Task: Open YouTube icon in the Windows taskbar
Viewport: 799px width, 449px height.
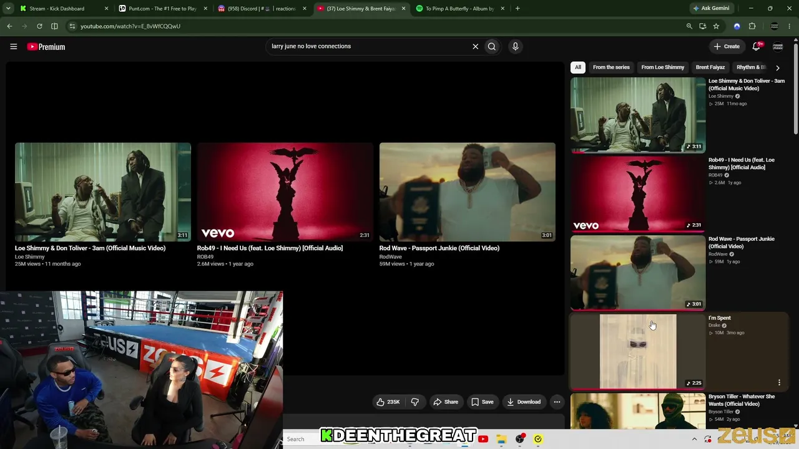Action: 483,439
